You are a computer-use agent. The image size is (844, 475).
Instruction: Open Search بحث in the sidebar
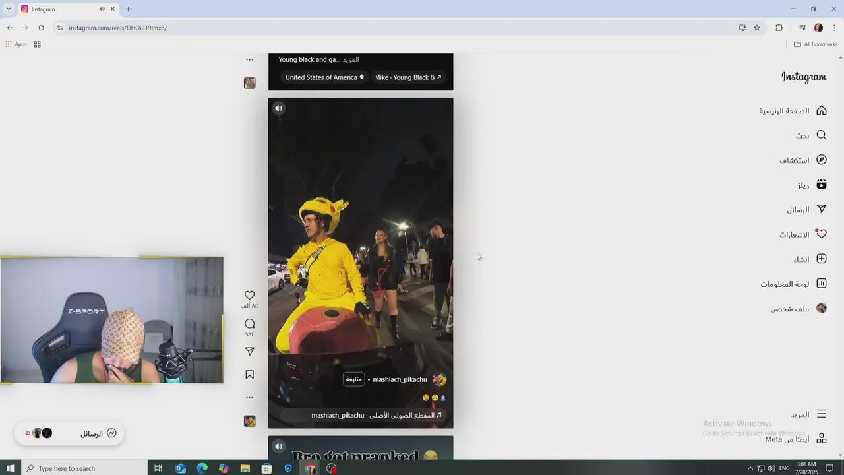[811, 135]
